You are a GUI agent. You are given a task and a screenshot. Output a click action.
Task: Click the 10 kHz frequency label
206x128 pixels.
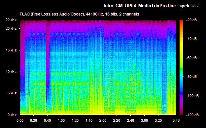click(x=11, y=72)
